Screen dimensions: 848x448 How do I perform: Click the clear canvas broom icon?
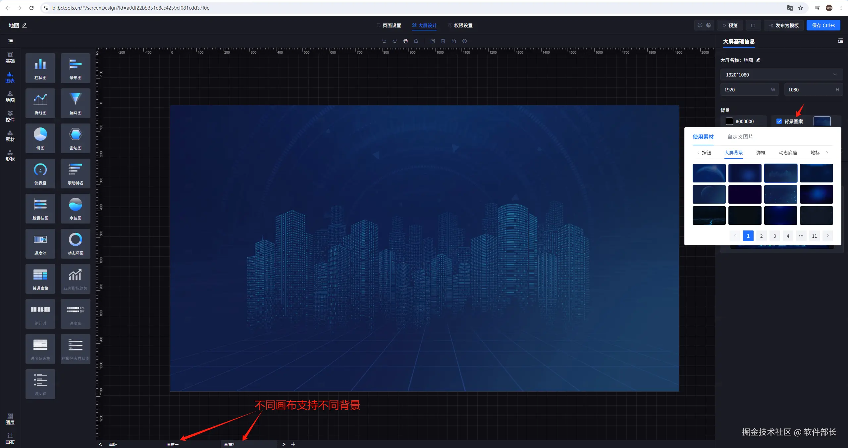pyautogui.click(x=416, y=41)
